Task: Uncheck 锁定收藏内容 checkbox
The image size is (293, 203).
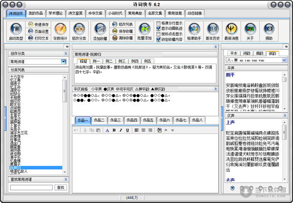Action: click(x=158, y=40)
